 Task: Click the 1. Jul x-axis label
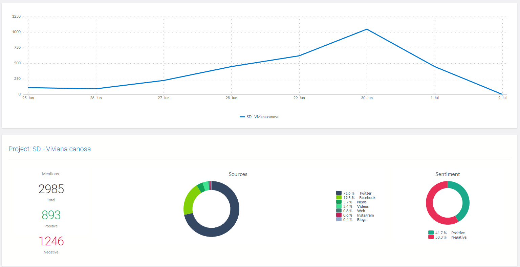(435, 98)
